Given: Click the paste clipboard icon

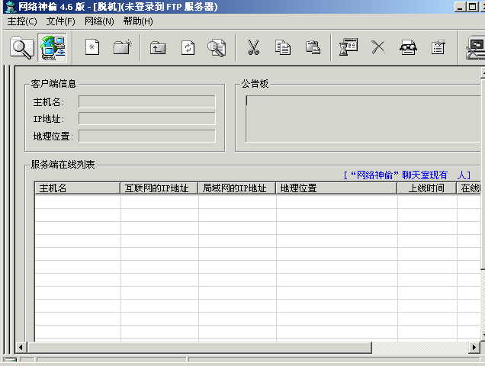Looking at the screenshot, I should [313, 47].
